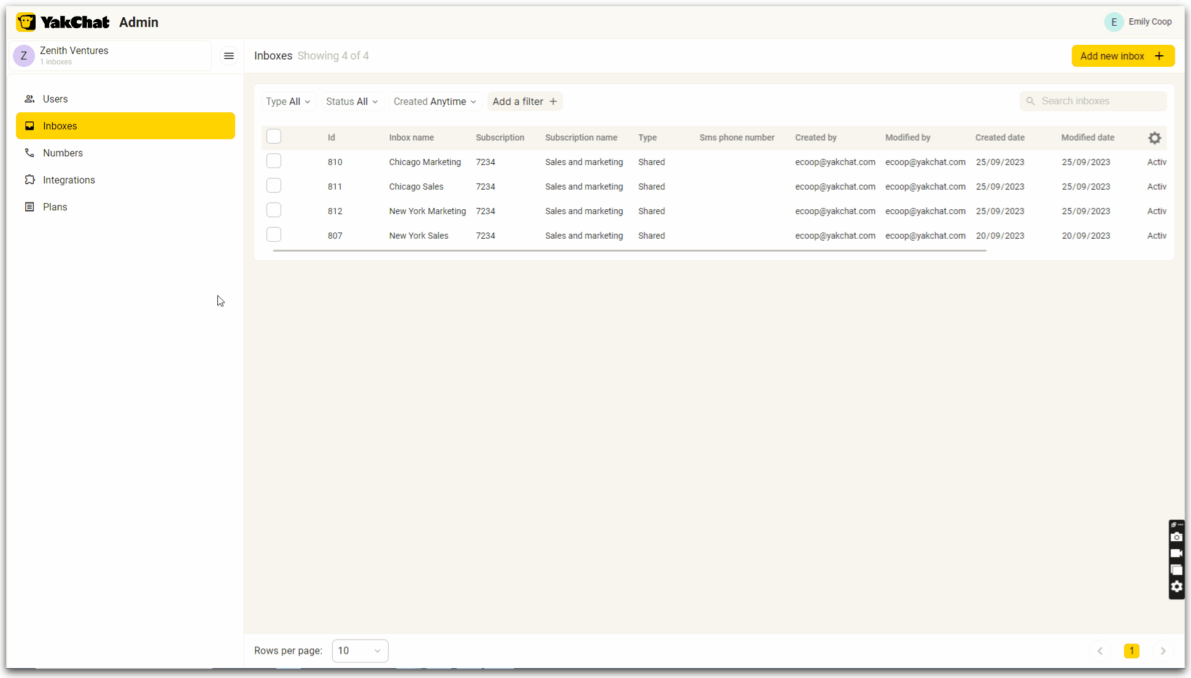Click the camera screenshot icon
This screenshot has width=1191, height=678.
pos(1176,537)
